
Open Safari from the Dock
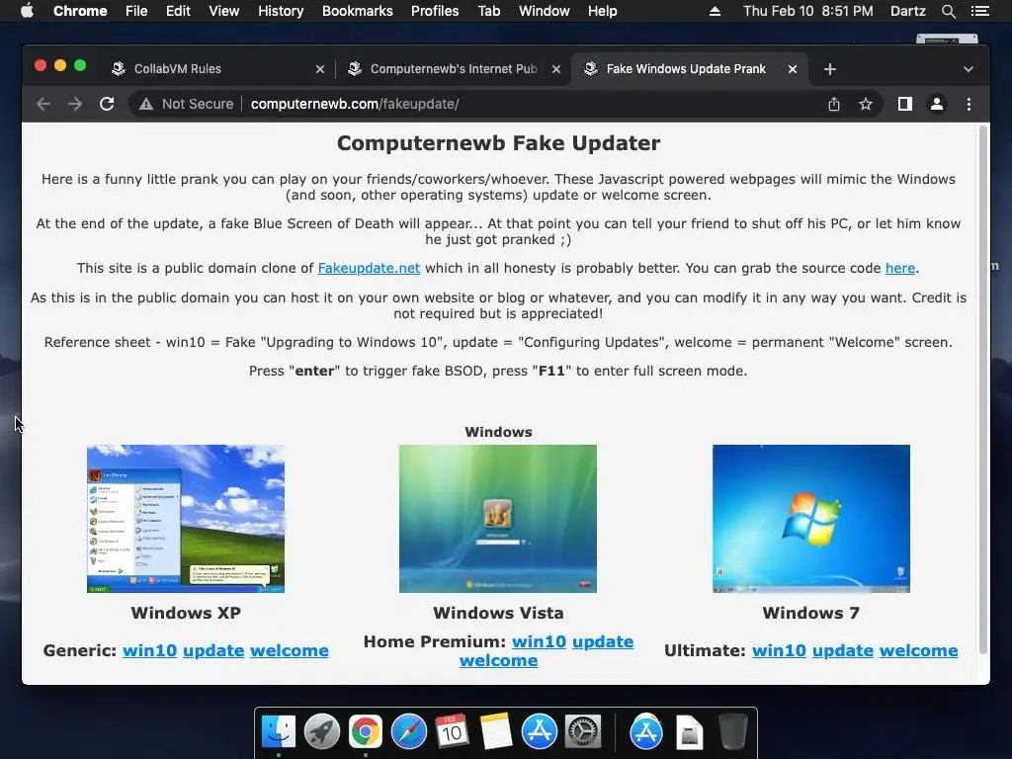coord(408,732)
